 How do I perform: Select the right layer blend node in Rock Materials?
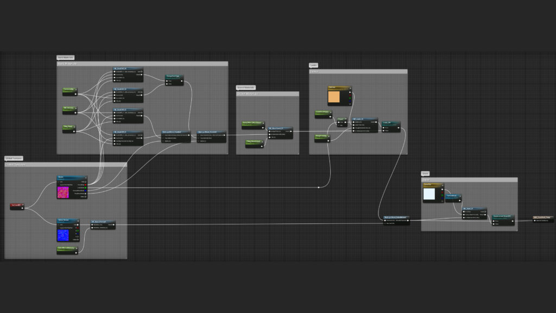211,136
